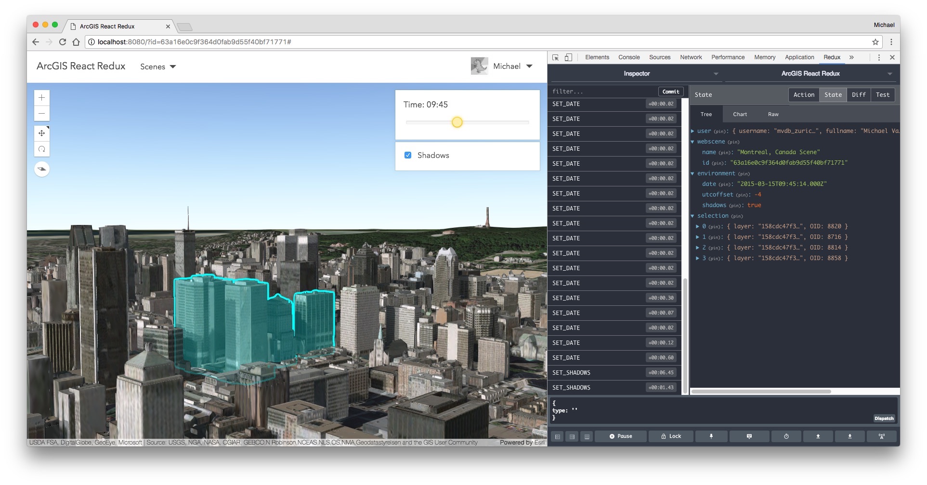Viewport: 927px width, 485px height.
Task: Expand selection item with OID 8716
Action: tap(698, 237)
